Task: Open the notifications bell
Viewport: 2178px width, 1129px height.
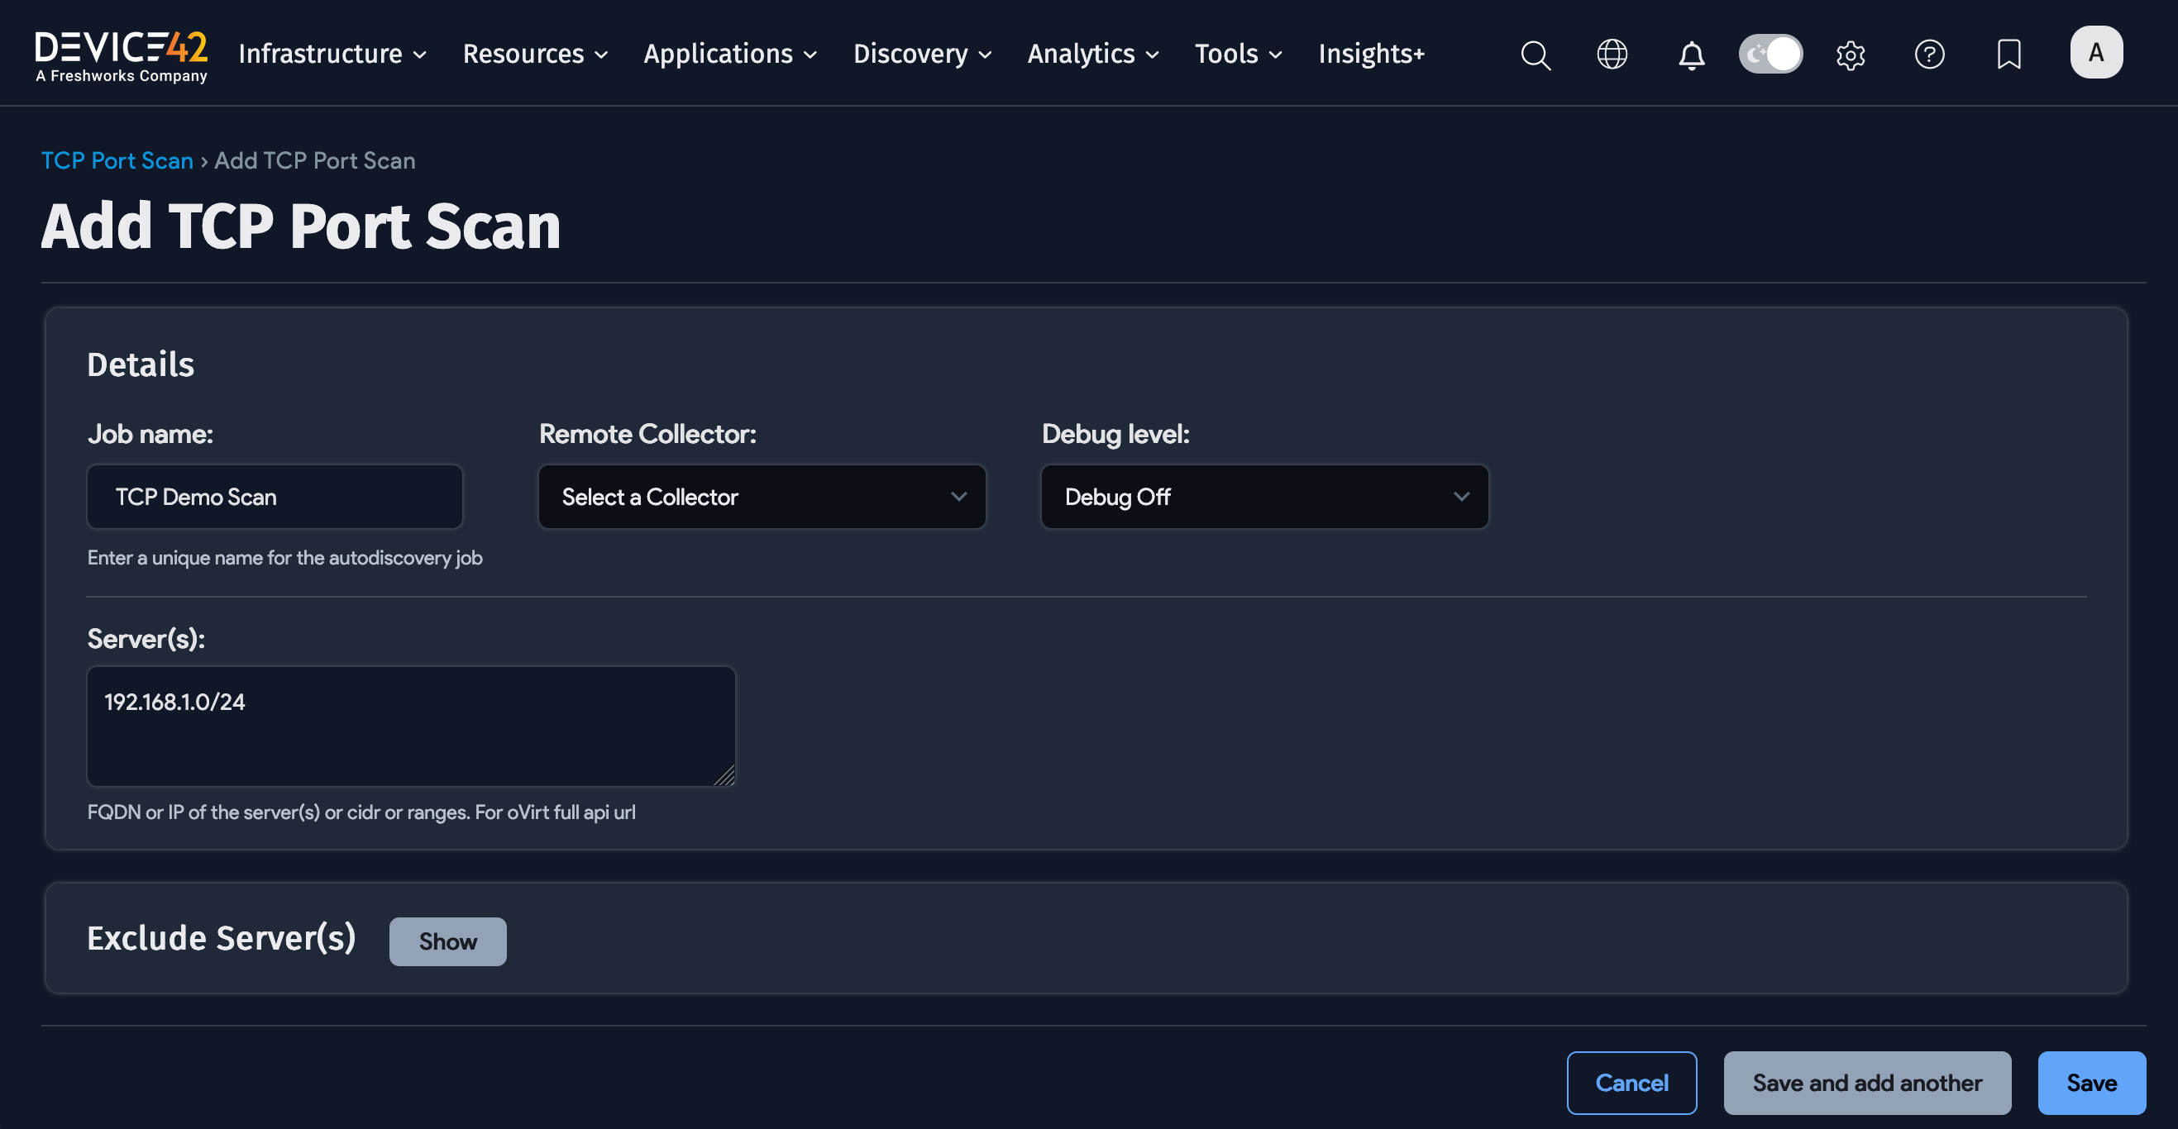Action: click(1691, 54)
